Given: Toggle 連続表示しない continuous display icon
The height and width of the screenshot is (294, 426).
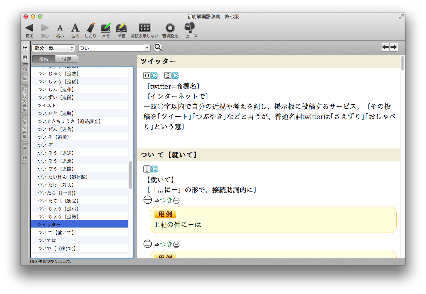Looking at the screenshot, I should [x=144, y=28].
